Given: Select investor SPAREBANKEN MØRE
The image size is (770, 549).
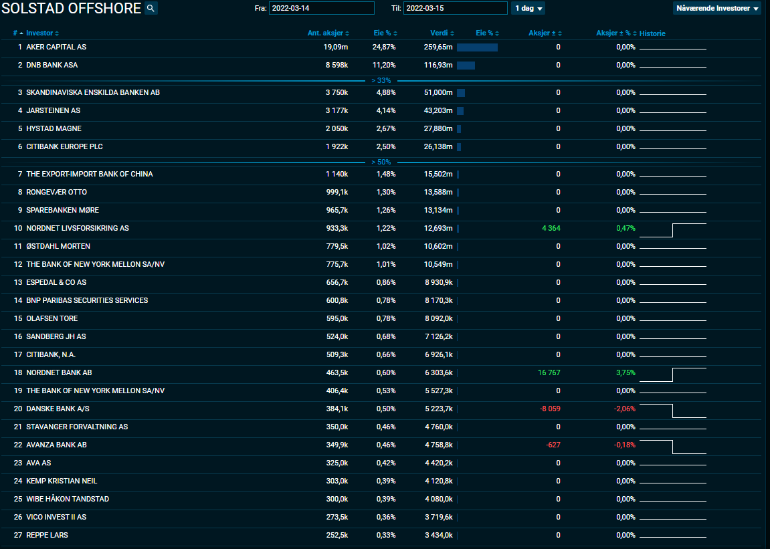Looking at the screenshot, I should point(62,210).
